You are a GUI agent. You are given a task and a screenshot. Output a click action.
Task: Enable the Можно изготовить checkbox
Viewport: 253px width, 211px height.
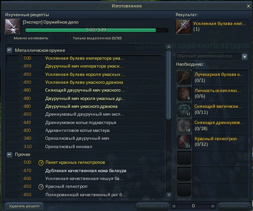coord(8,38)
